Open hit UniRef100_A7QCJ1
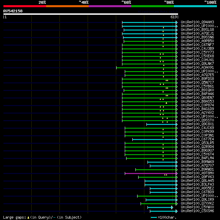Viewport: 220px width, 220px height. (197, 34)
